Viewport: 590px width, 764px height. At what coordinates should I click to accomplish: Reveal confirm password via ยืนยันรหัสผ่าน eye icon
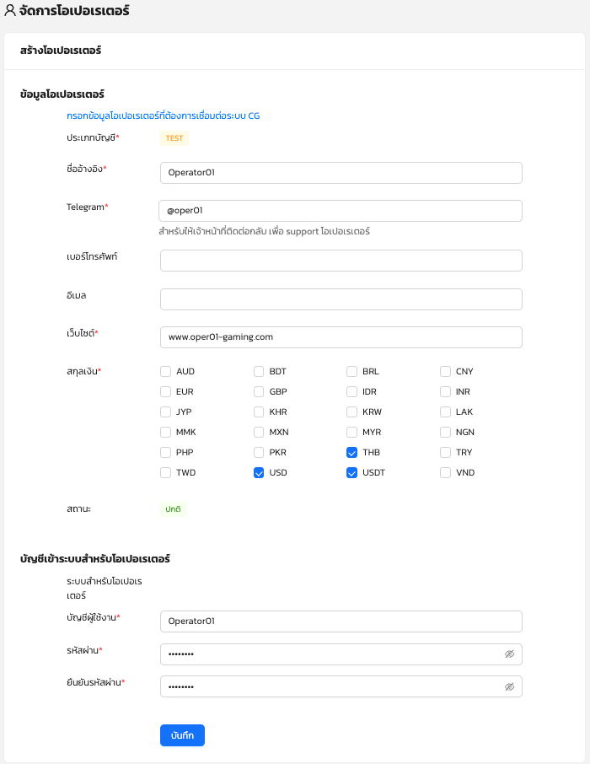tap(509, 686)
